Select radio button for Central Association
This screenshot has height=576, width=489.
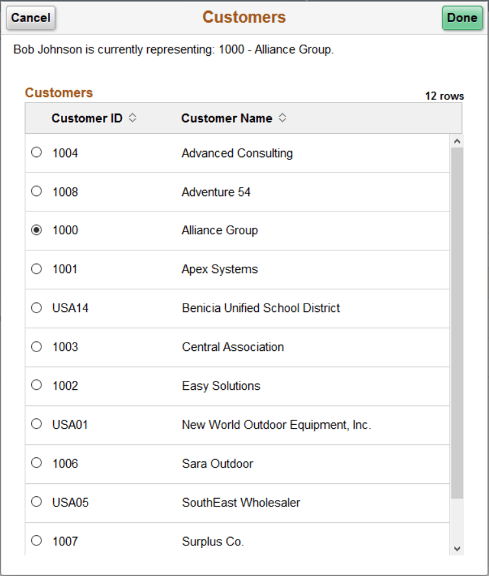pyautogui.click(x=36, y=346)
